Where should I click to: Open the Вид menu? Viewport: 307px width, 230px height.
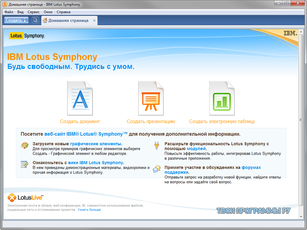[x=20, y=12]
